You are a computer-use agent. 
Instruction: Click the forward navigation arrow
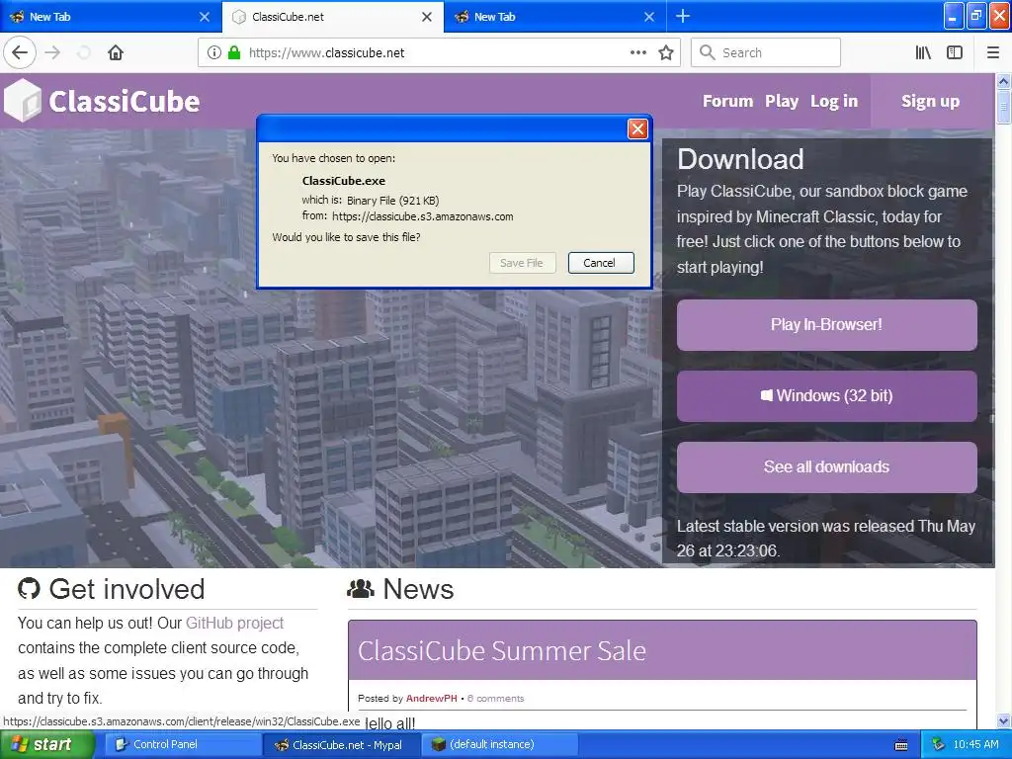53,52
